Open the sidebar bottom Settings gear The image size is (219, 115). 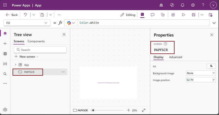[5, 110]
